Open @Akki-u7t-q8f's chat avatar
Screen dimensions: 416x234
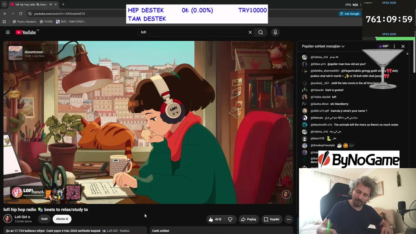(305, 111)
